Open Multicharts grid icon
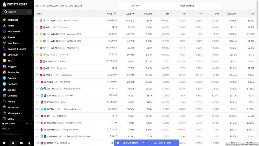Image resolution: width=259 pixels, height=146 pixels. pyautogui.click(x=4, y=31)
